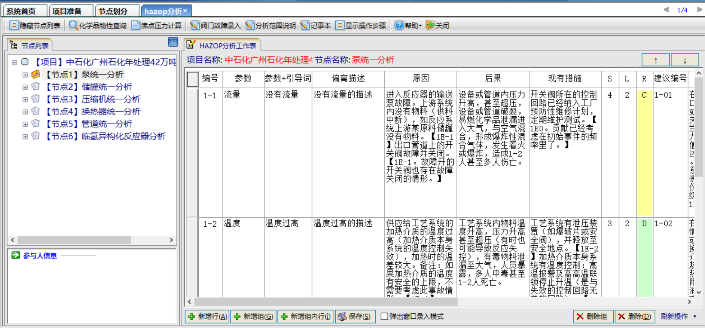Click the 关闭 toolbar button
Viewport: 705px width, 328px height.
[437, 25]
